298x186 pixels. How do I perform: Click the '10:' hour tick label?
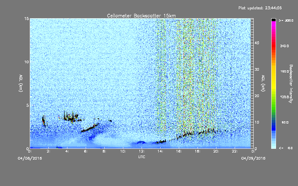coord(123,151)
